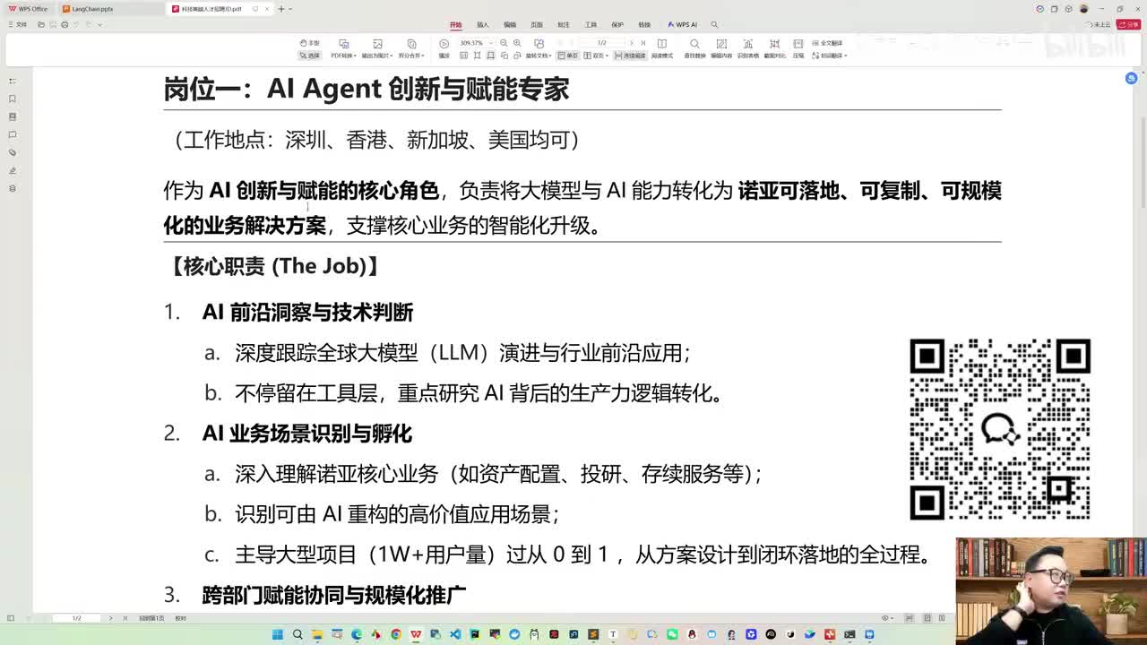
Task: Open the comments panel in left sidebar
Action: [x=12, y=134]
